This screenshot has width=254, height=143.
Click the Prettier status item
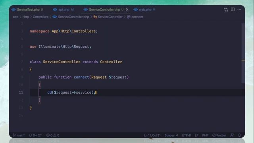point(219,135)
